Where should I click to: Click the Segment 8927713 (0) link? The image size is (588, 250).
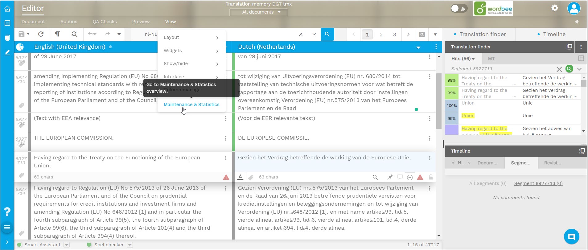click(x=538, y=183)
